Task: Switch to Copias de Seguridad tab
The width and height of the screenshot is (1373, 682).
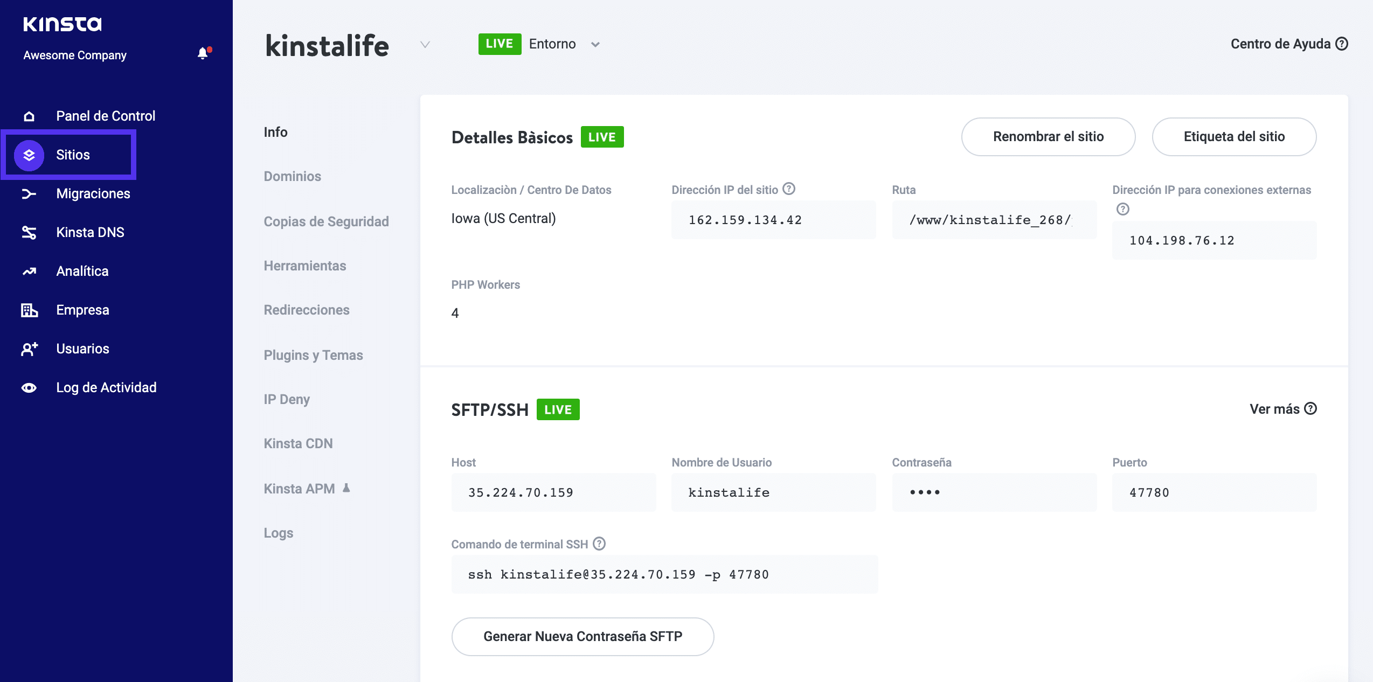Action: coord(326,221)
